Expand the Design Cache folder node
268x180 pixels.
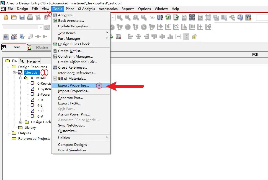tap(21, 122)
